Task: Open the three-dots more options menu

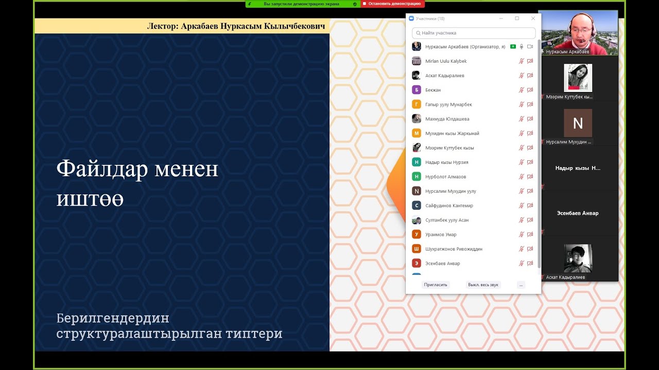Action: 521,285
